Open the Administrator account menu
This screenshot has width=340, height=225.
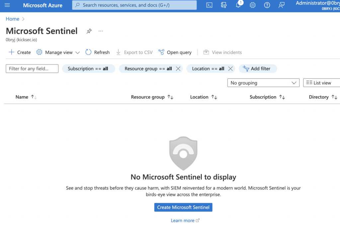[x=318, y=5]
